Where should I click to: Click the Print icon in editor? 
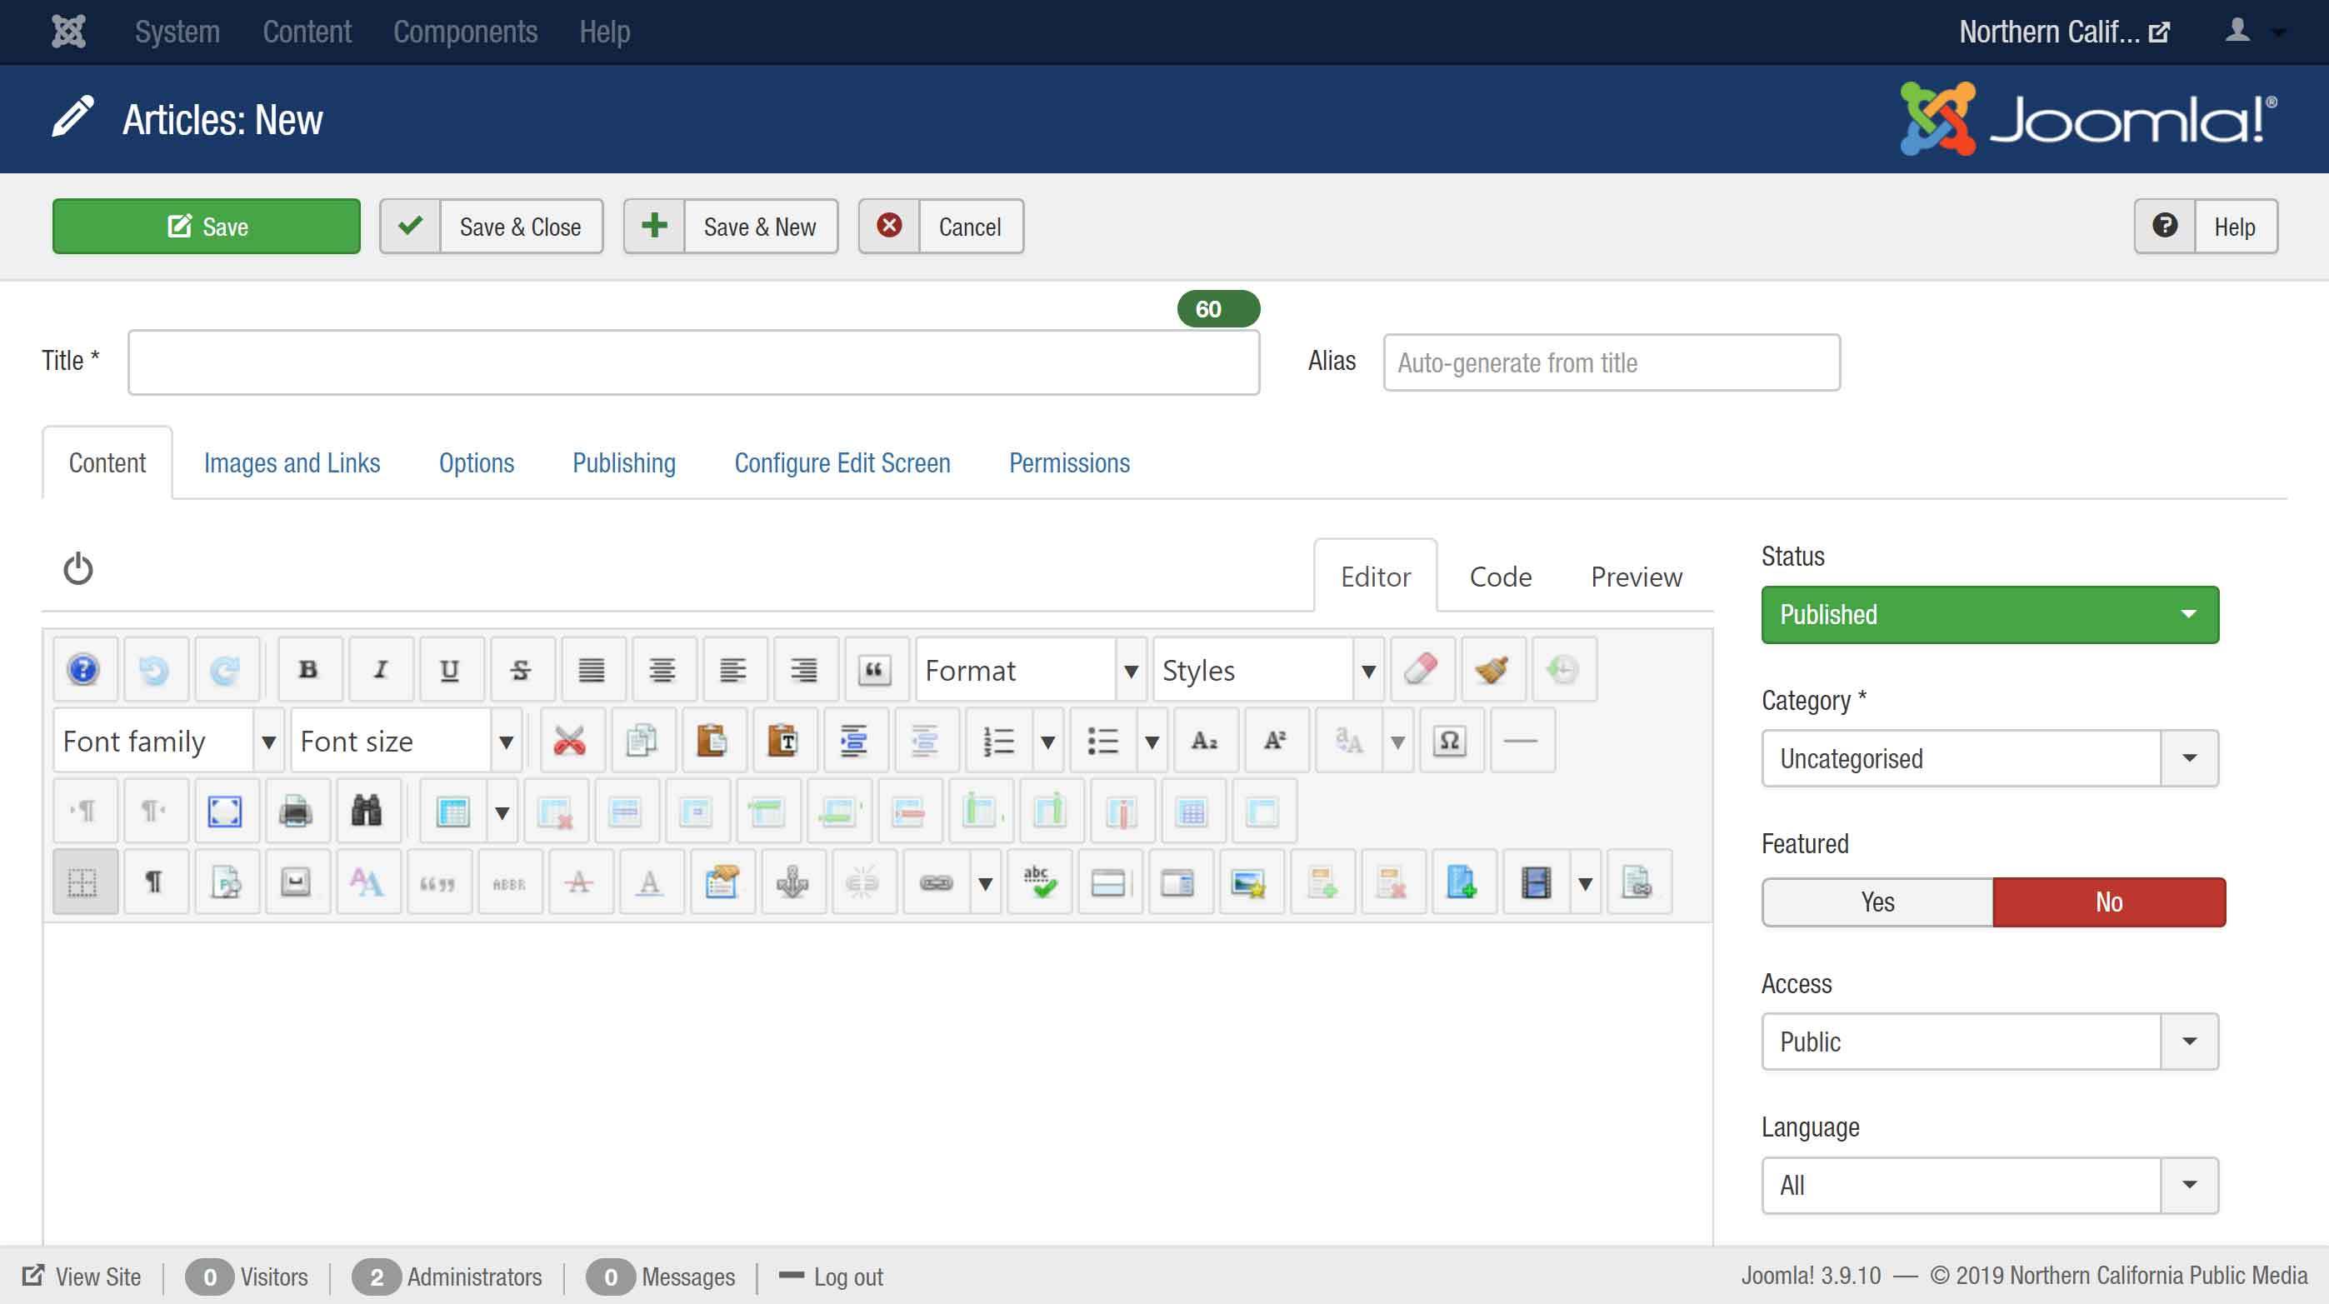tap(296, 812)
